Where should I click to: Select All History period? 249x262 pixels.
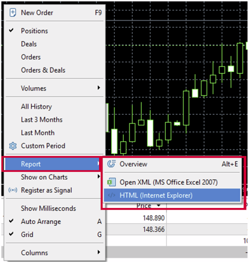(36, 107)
